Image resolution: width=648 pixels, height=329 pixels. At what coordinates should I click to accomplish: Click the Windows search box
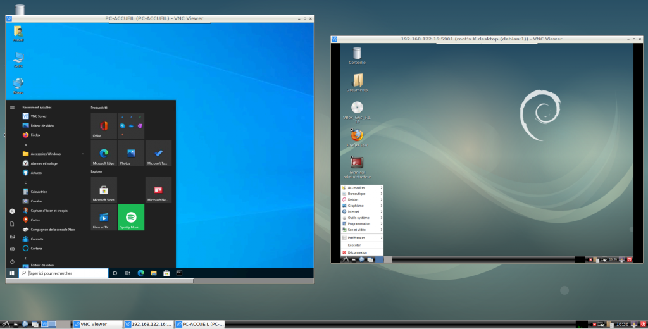pyautogui.click(x=63, y=273)
